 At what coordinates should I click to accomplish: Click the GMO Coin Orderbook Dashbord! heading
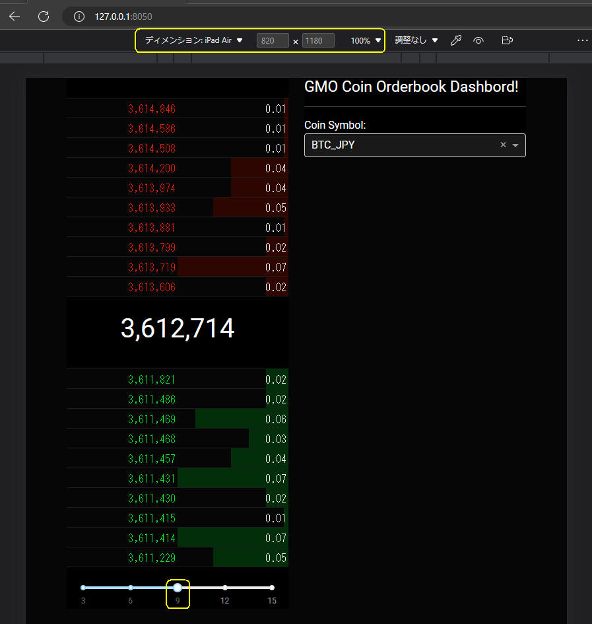pos(411,87)
